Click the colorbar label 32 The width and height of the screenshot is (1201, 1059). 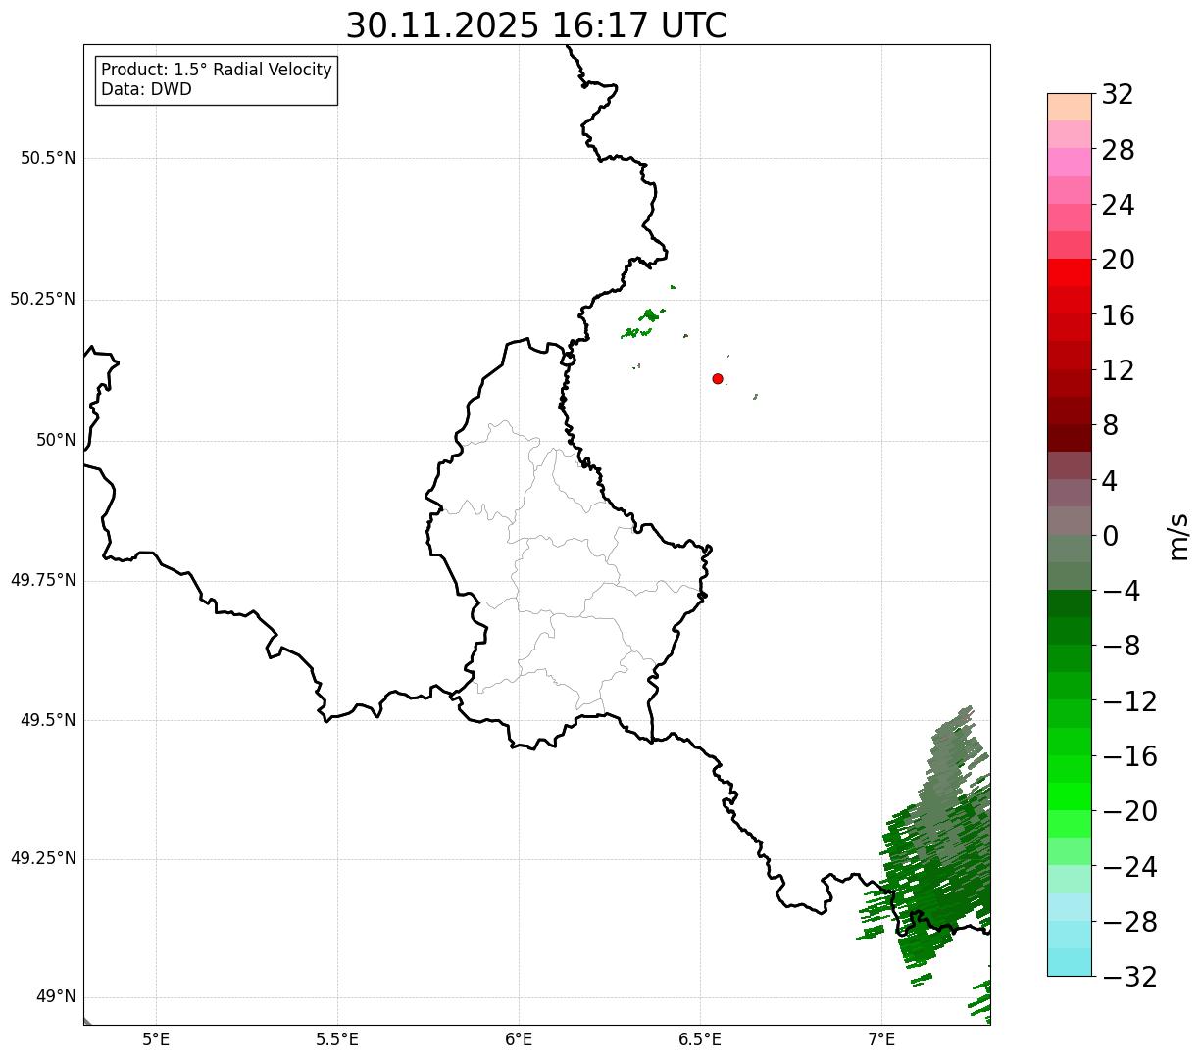click(1118, 95)
